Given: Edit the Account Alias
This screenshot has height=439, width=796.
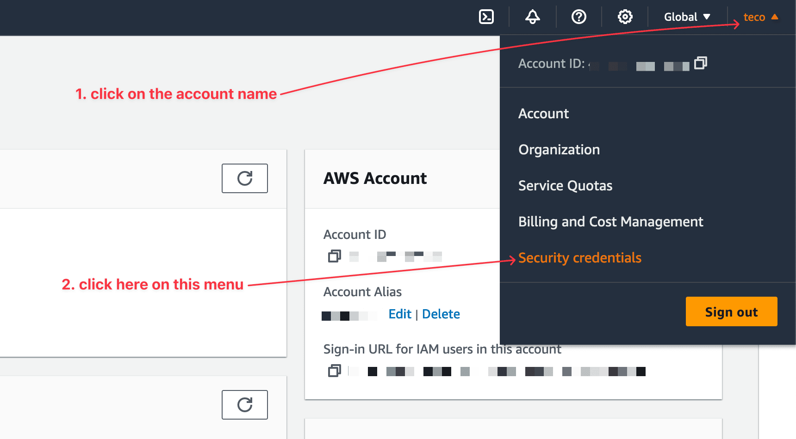Looking at the screenshot, I should click(399, 314).
